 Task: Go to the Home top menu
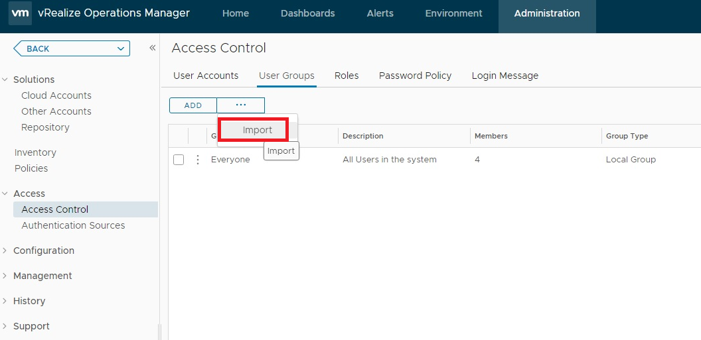coord(236,13)
